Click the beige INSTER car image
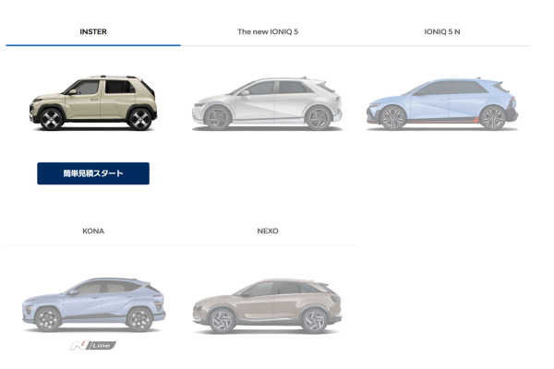The height and width of the screenshot is (369, 554). pyautogui.click(x=93, y=102)
